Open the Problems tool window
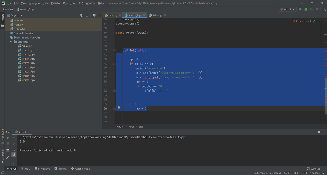The width and height of the screenshot is (327, 175). point(43,169)
